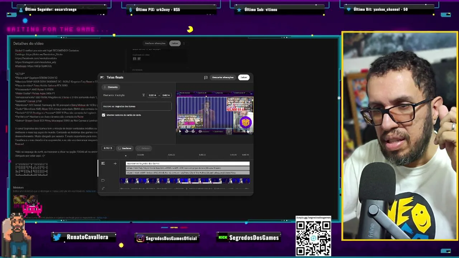Click the 8:30:00 mark on the timeline ruler
Screen dimensions: 459x258
pyautogui.click(x=141, y=155)
